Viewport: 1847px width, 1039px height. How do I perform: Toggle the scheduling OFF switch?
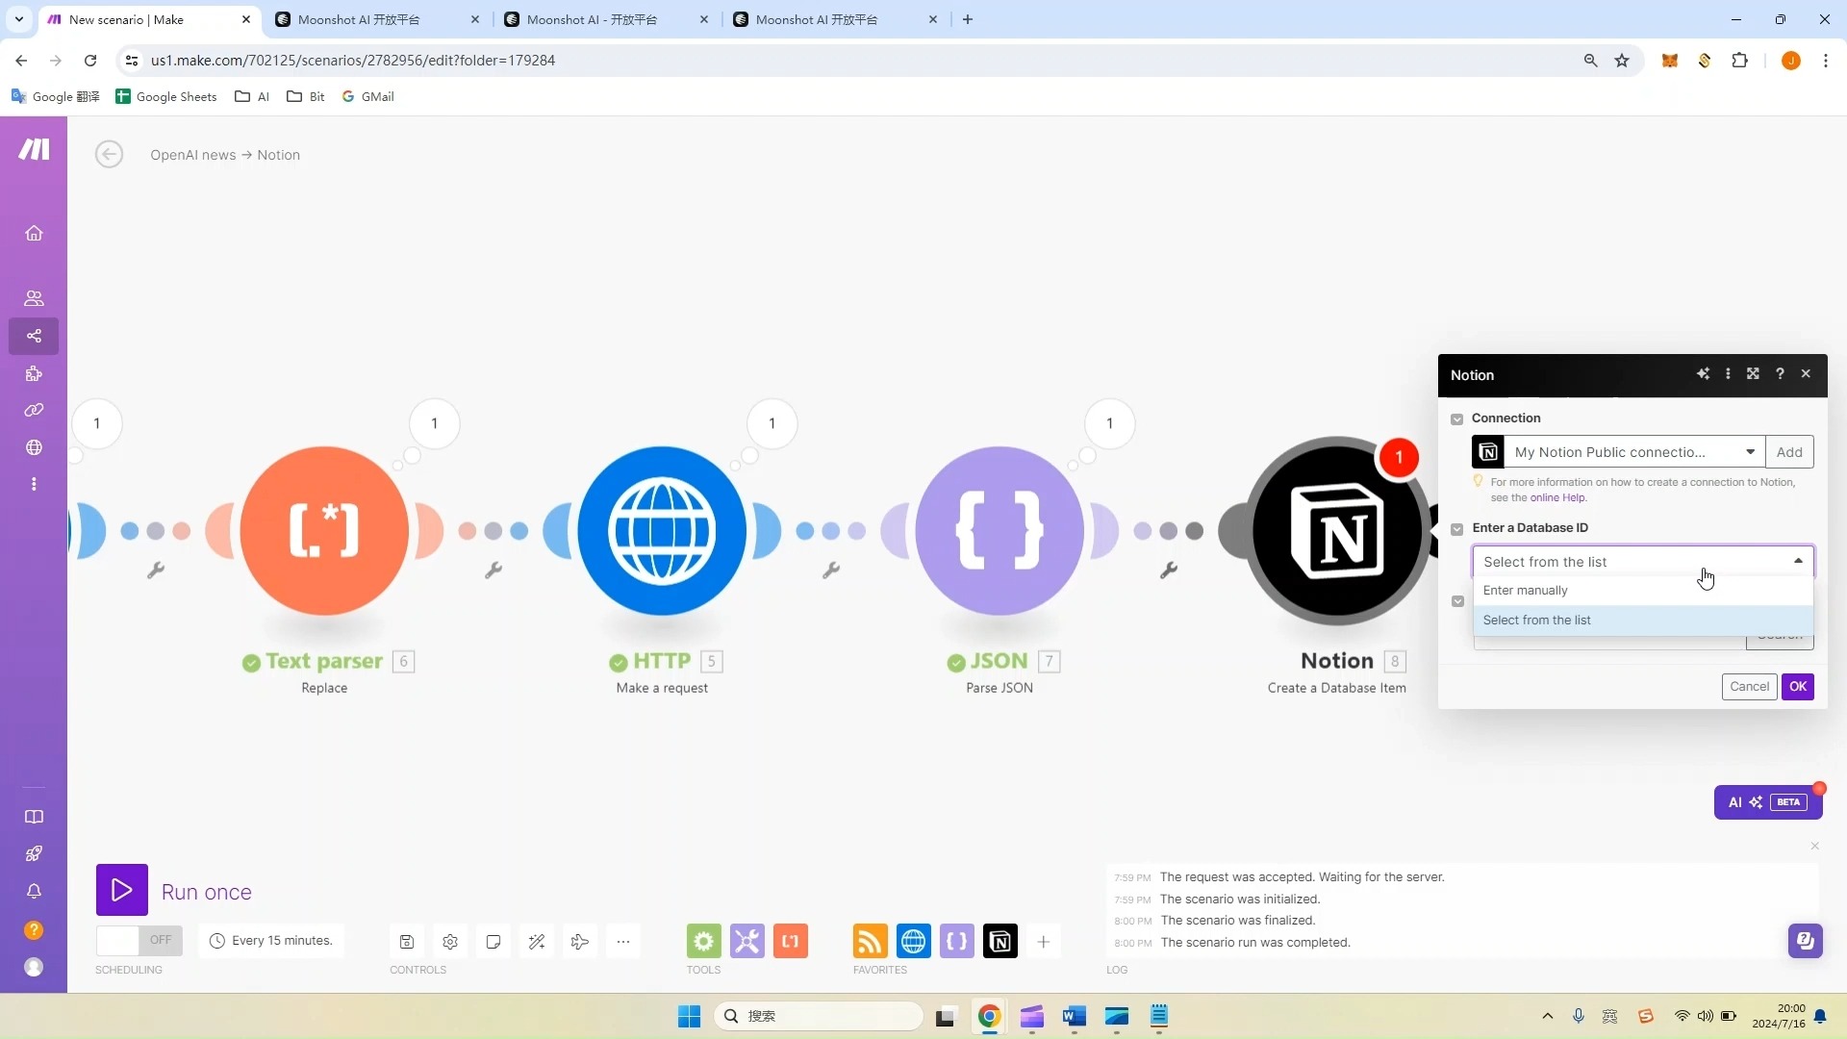[x=139, y=940]
